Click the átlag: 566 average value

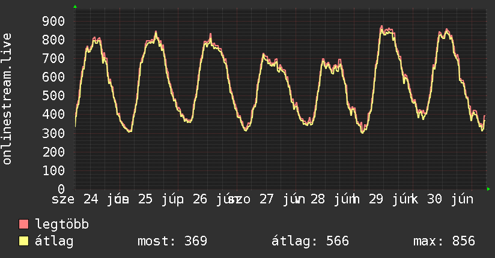311,241
